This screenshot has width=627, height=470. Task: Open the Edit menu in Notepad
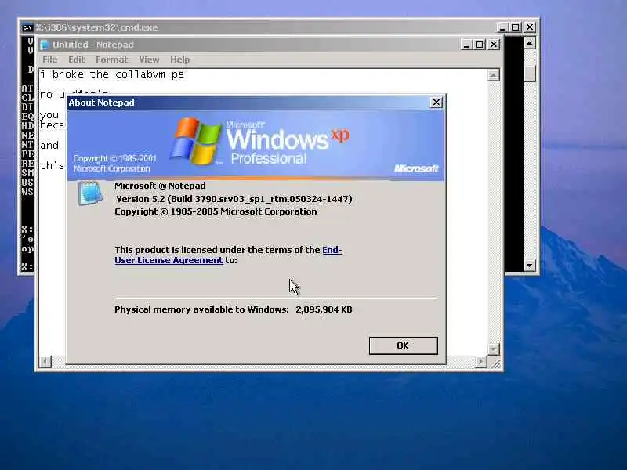click(76, 60)
